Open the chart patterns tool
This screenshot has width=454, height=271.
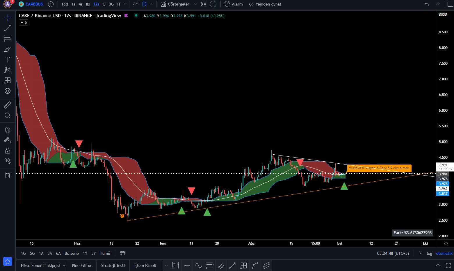pos(8,70)
